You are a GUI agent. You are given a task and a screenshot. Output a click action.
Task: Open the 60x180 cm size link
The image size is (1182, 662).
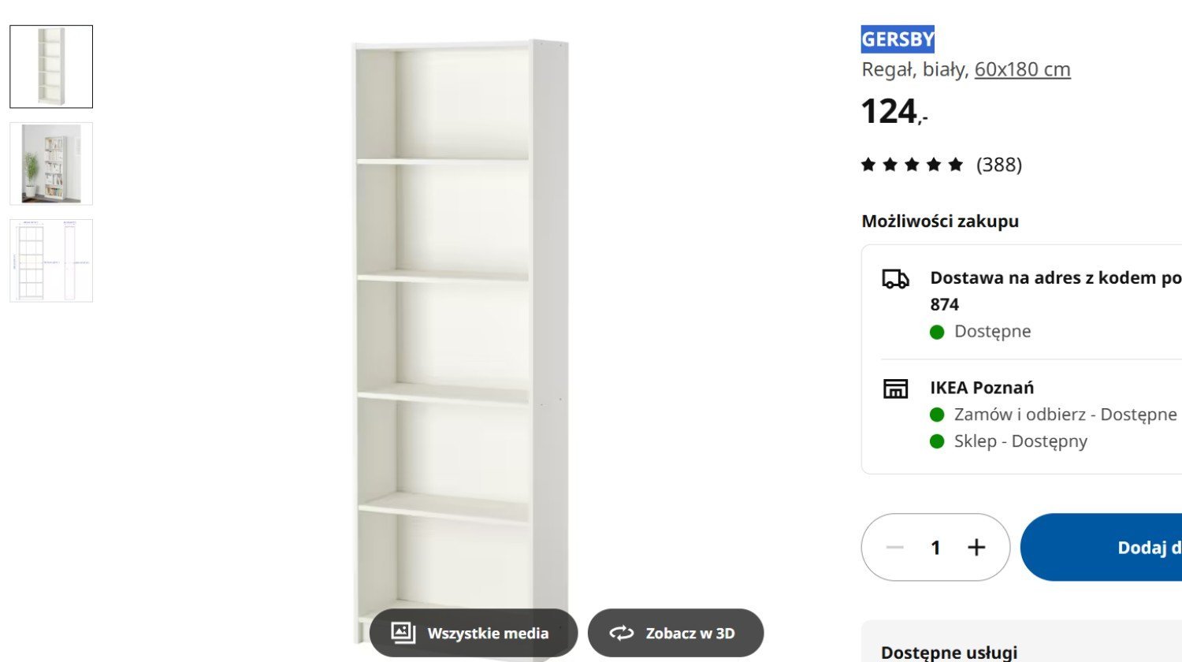pyautogui.click(x=1023, y=69)
